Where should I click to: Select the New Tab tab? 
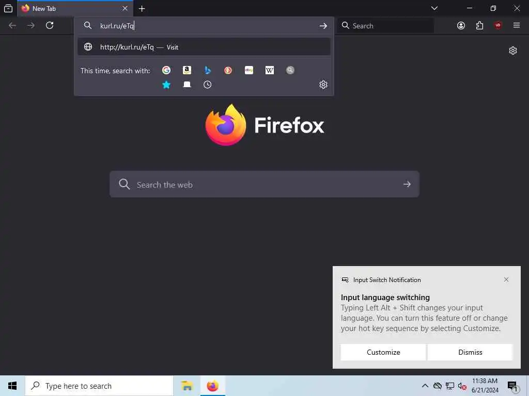pos(75,8)
